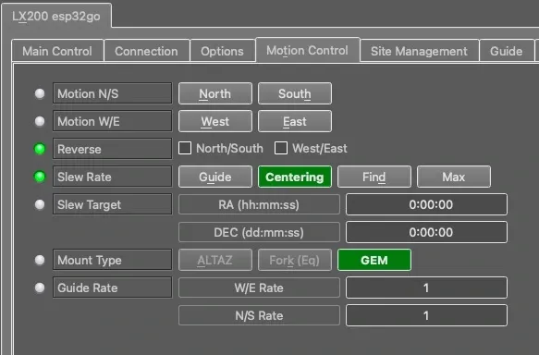The width and height of the screenshot is (539, 355).
Task: Click the Slew Target status light
Action: point(40,204)
